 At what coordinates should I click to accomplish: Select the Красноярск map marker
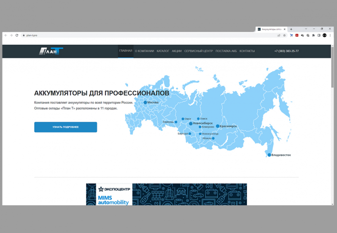[217, 126]
